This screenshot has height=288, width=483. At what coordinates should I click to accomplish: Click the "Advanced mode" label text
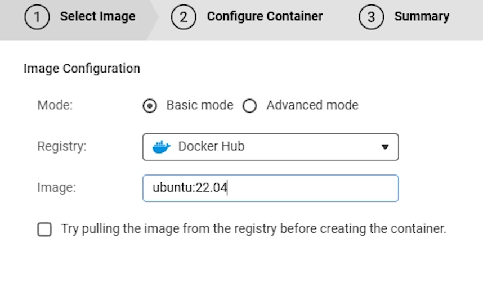click(x=312, y=105)
